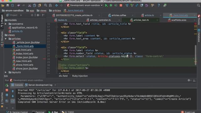The image size is (201, 113).
Task: Save all using the floppy disk icon
Action: point(8,5)
